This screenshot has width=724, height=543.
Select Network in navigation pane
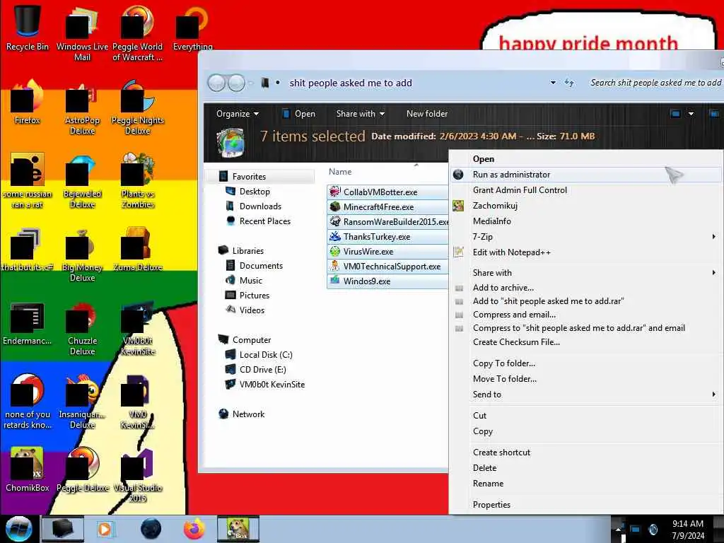tap(248, 414)
